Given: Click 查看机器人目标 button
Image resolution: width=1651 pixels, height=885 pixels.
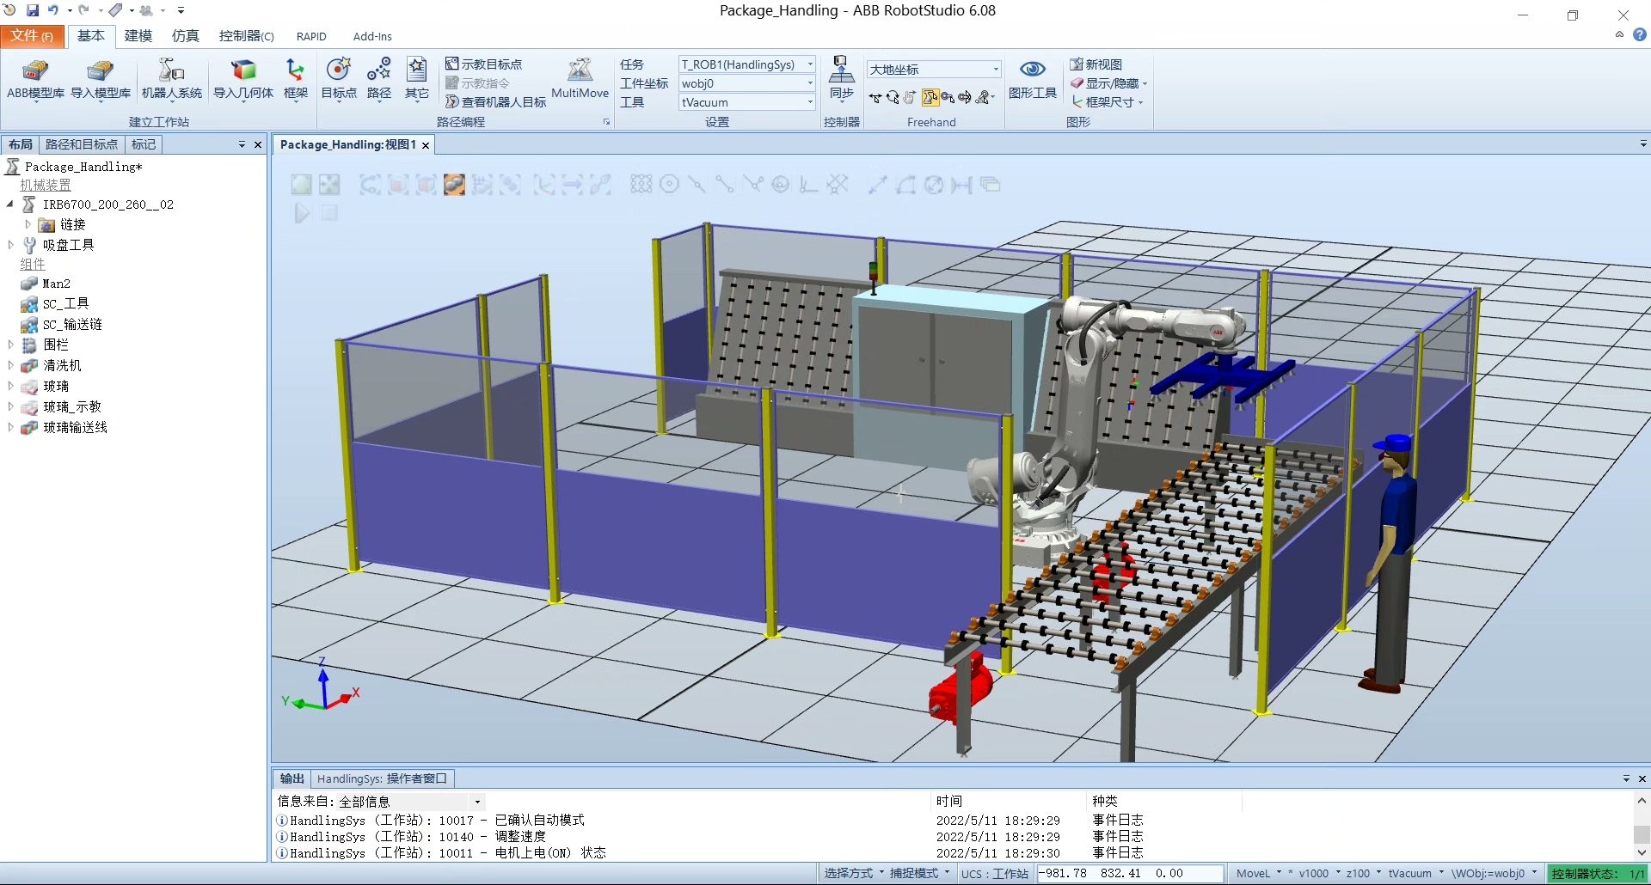Looking at the screenshot, I should tap(496, 102).
